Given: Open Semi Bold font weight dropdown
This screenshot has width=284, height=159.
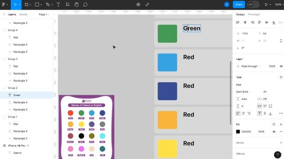Looking at the screenshot, I should point(244,92).
